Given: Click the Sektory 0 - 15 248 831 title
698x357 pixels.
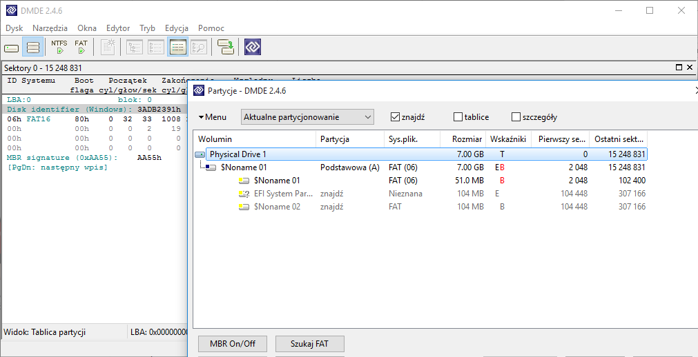Looking at the screenshot, I should point(43,68).
